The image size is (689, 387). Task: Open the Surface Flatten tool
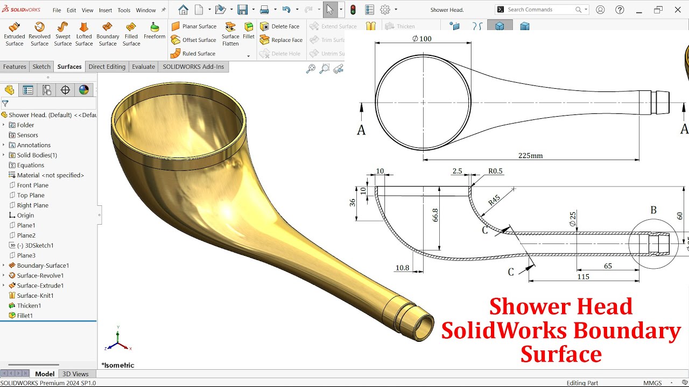click(x=230, y=34)
